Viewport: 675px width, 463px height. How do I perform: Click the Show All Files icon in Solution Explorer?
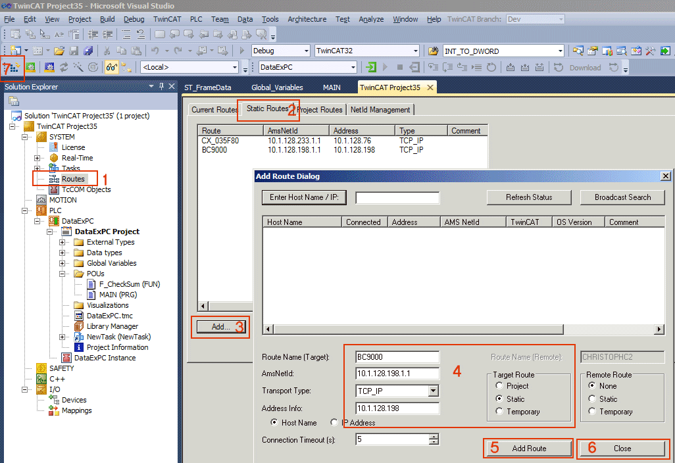pos(14,101)
